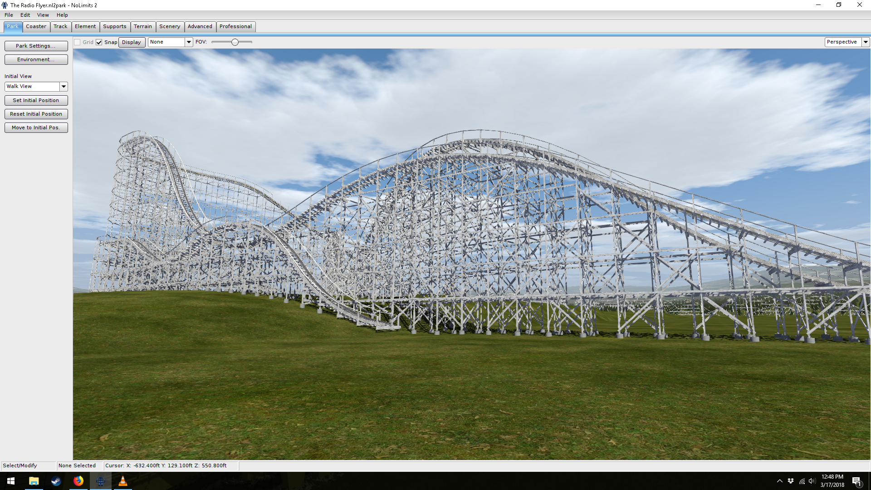Open the Perspective view dropdown
The image size is (871, 490).
pyautogui.click(x=866, y=42)
